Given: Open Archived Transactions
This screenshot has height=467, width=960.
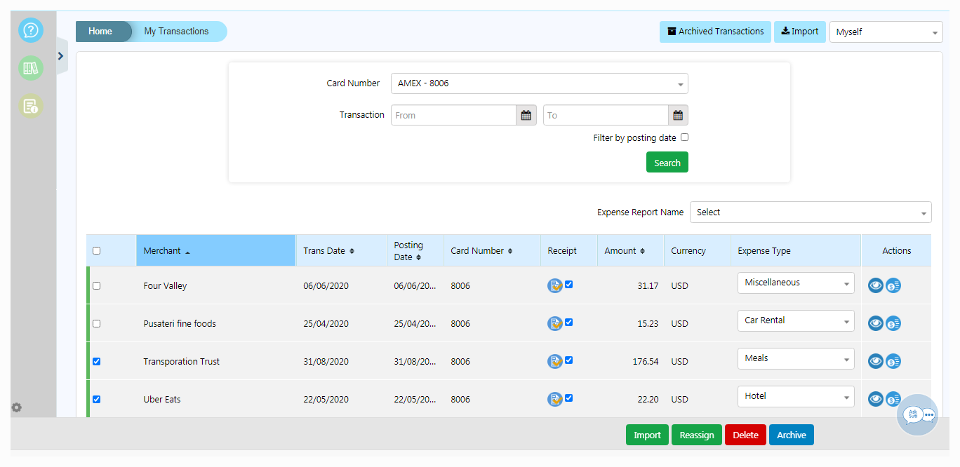Looking at the screenshot, I should coord(715,32).
